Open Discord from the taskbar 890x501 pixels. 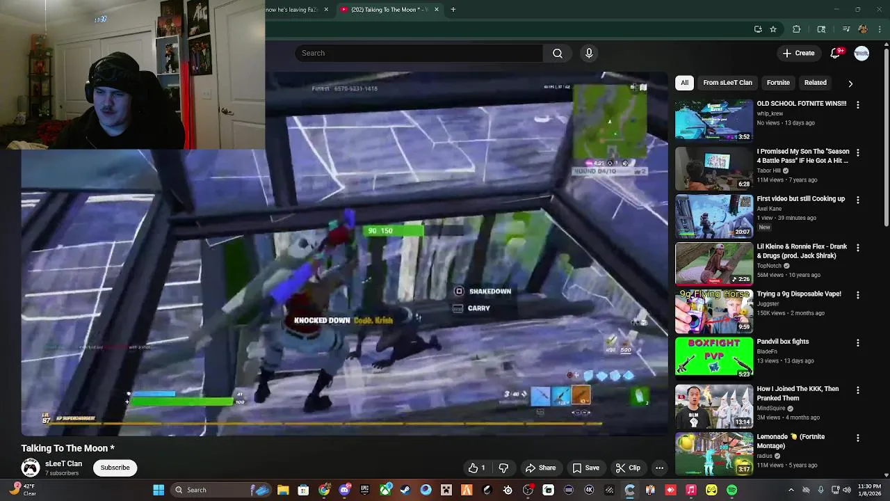click(344, 490)
